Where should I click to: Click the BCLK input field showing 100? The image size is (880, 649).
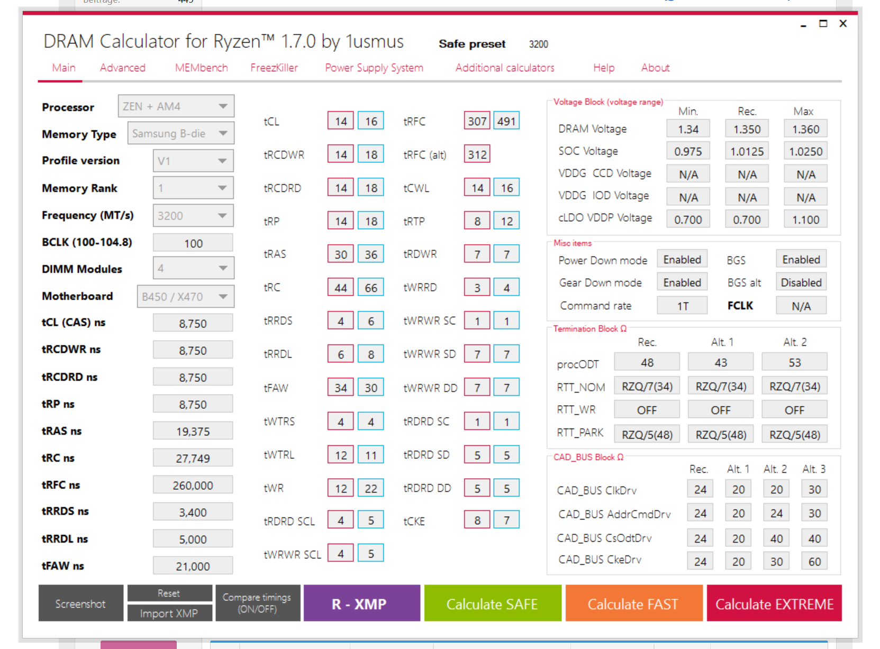pos(193,243)
